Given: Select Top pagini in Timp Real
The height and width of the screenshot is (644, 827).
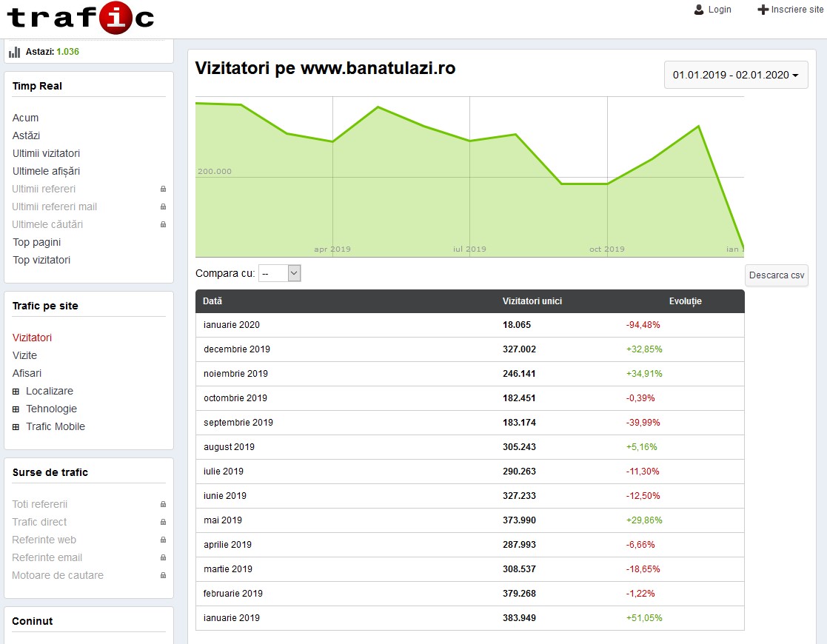Looking at the screenshot, I should pyautogui.click(x=36, y=242).
